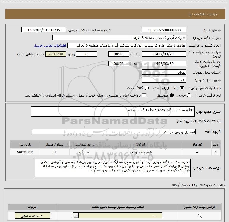Click the announcement date 1402/03/13 field
Image resolution: width=229 pixels, height=222 pixels.
point(44,30)
